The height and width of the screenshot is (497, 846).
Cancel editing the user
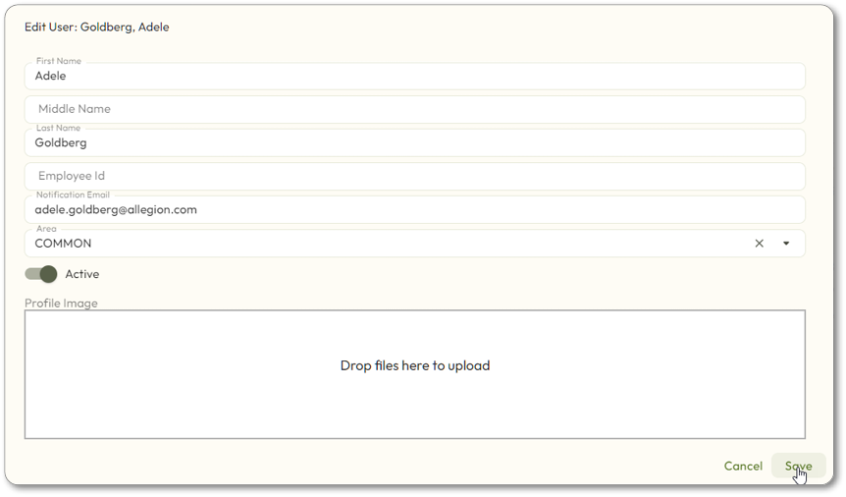[743, 466]
